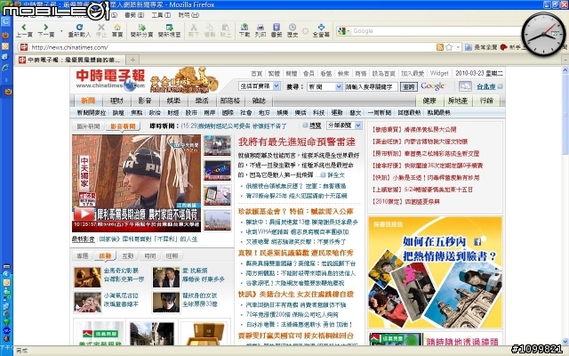The height and width of the screenshot is (356, 569).
Task: Click the site favicon in the address bar
Action: point(24,47)
